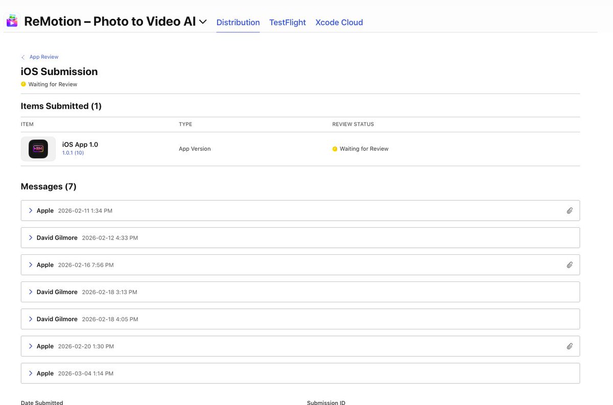Click the 'ReMotion – Photo to Video AI' title
Viewport: 613px width, 405px height.
pyautogui.click(x=110, y=21)
